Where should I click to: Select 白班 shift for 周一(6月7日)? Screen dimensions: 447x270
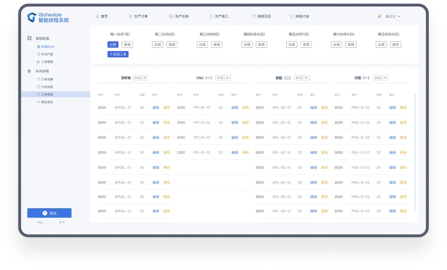(x=113, y=44)
